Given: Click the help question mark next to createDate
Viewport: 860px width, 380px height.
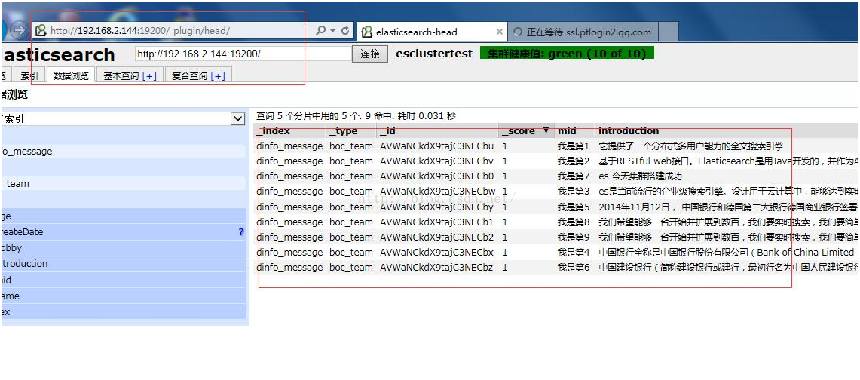Looking at the screenshot, I should click(240, 232).
